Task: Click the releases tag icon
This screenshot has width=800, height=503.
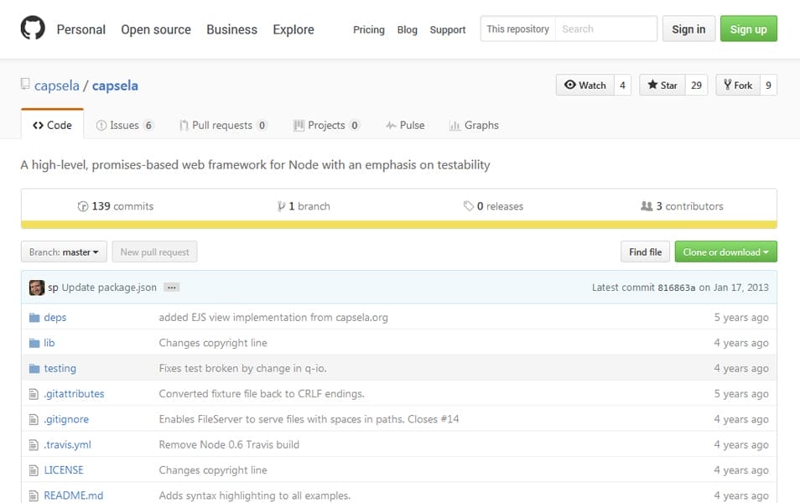Action: click(x=468, y=206)
